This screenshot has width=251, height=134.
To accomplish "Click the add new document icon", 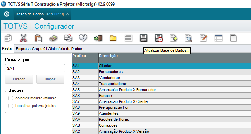I will [173, 38].
